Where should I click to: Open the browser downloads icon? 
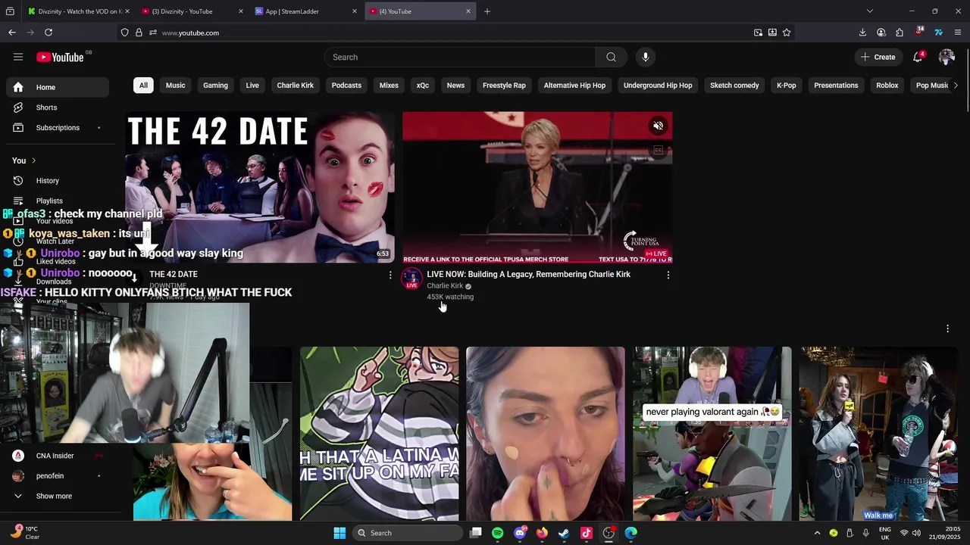click(x=862, y=33)
